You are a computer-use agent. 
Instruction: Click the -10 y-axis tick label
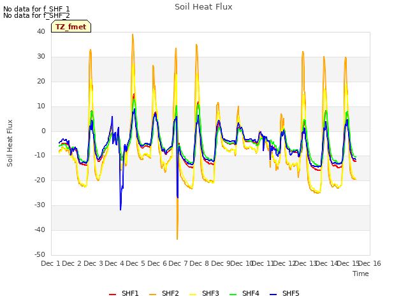pos(40,156)
